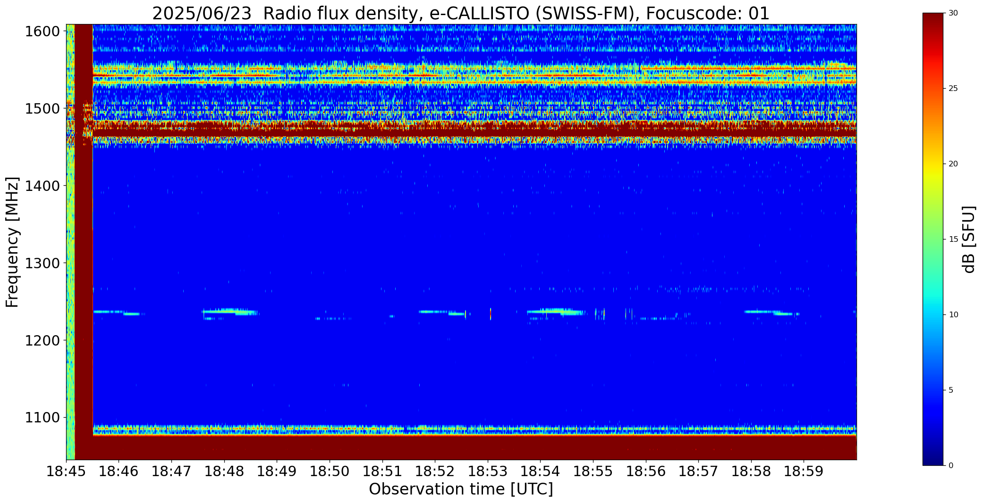The image size is (983, 503).
Task: Click the 18:50 time tick label
Action: [x=330, y=471]
